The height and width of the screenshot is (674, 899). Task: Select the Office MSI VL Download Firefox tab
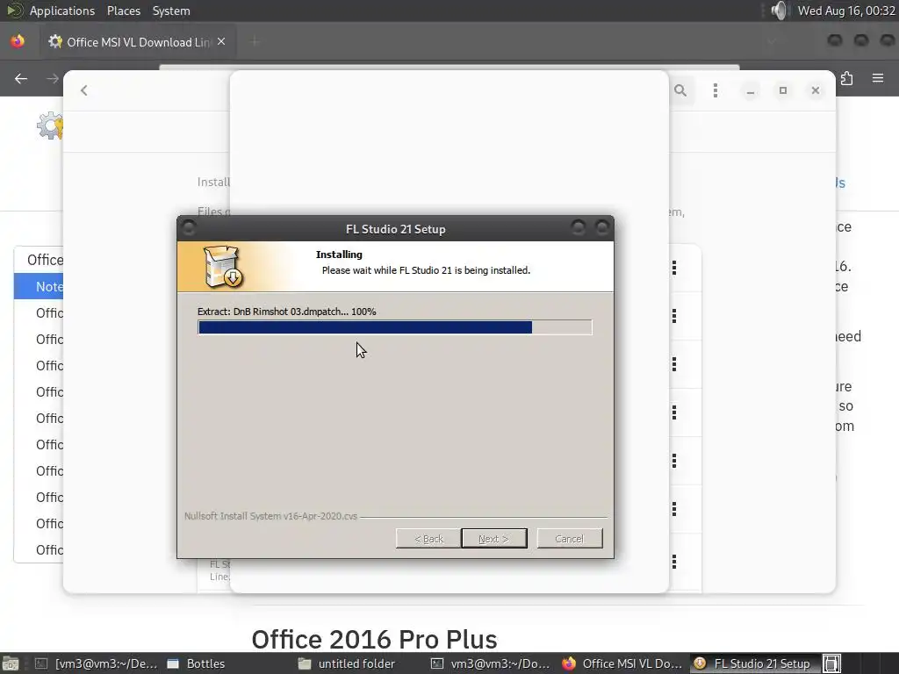138,42
